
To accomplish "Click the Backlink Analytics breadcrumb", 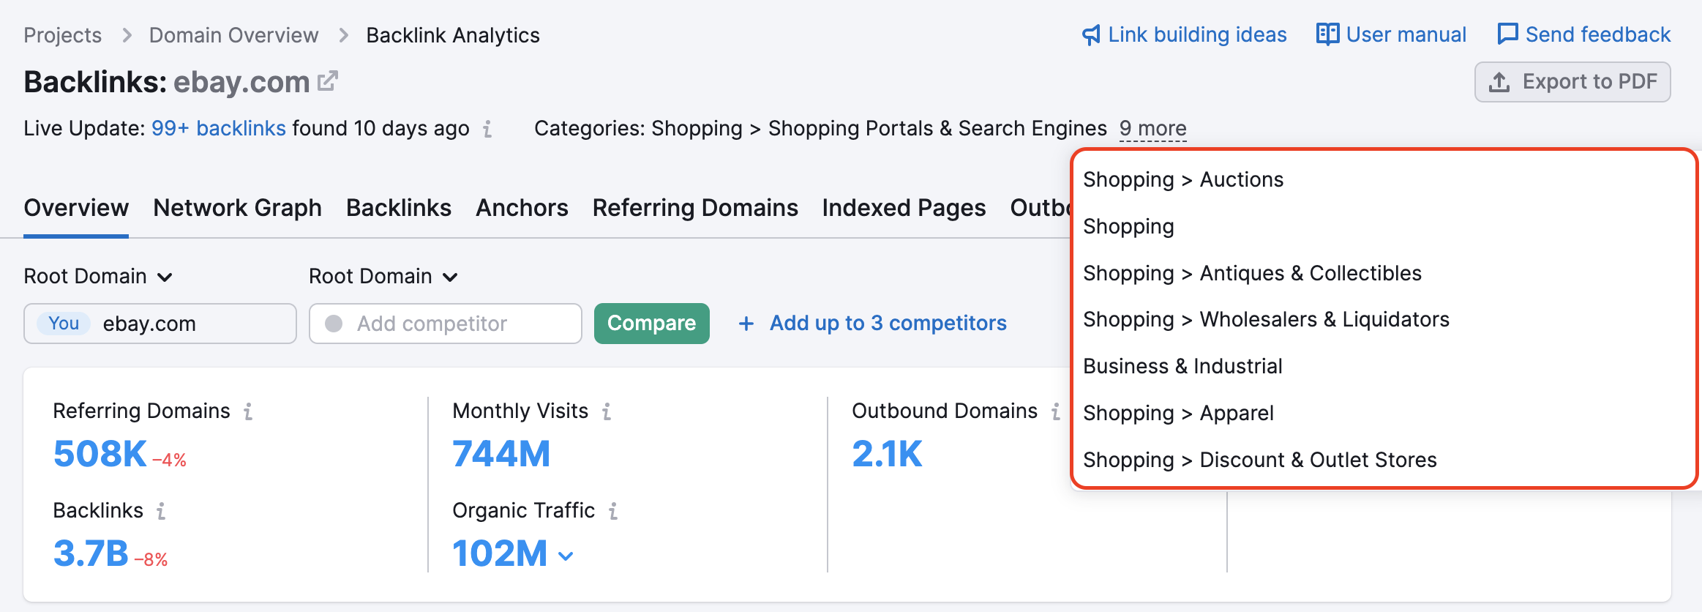I will [453, 35].
